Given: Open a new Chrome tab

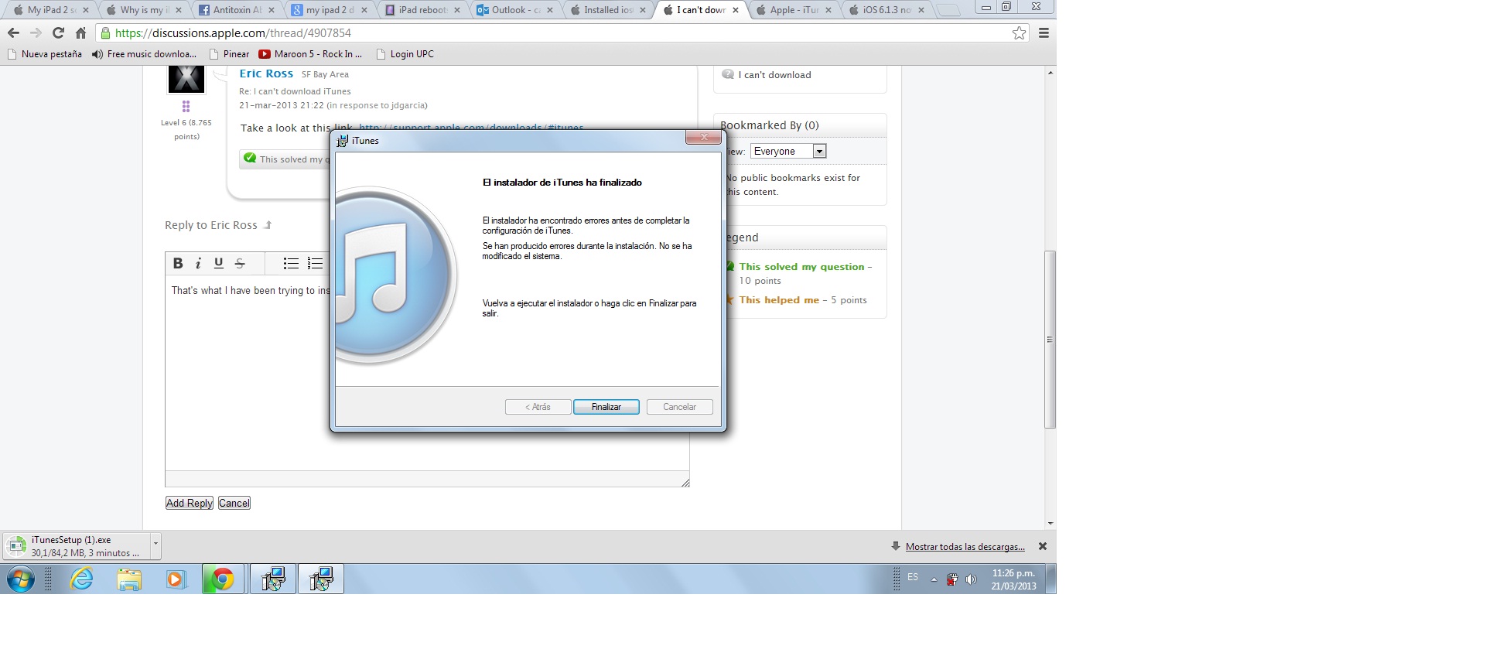Looking at the screenshot, I should click(x=948, y=10).
